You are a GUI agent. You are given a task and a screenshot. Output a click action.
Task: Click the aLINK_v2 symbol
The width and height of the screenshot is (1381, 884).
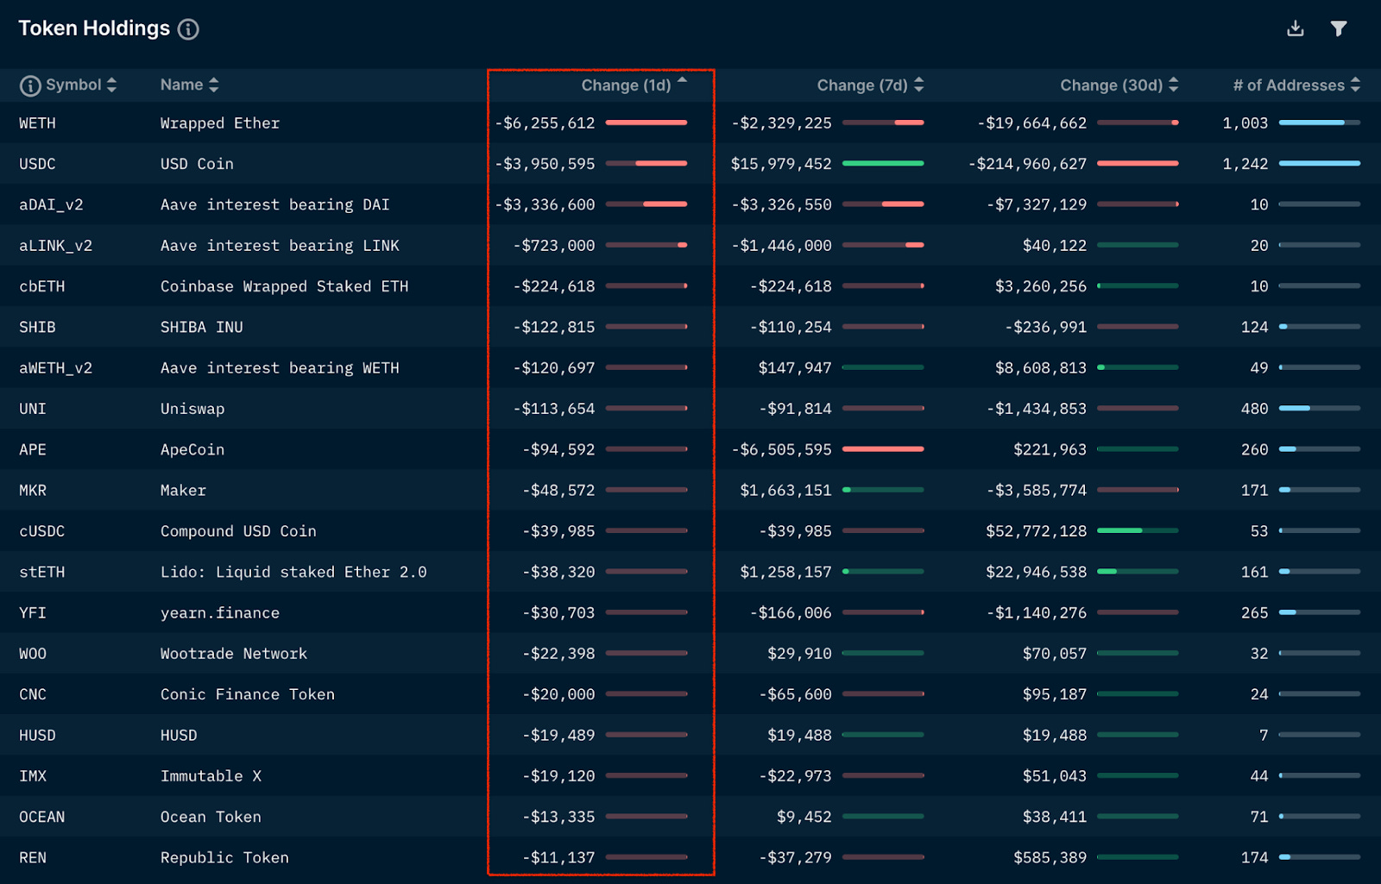point(55,246)
